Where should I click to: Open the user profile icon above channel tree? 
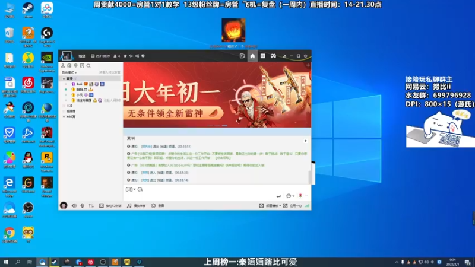(63, 66)
